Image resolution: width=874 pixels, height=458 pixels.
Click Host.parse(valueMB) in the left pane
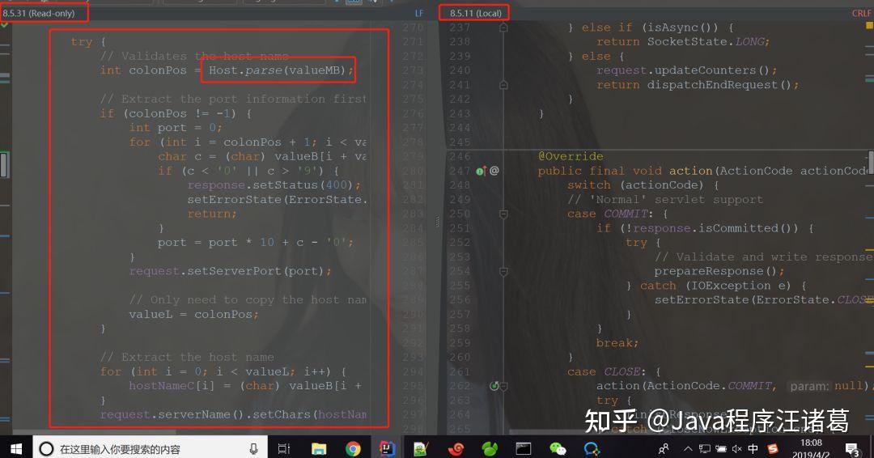point(277,70)
